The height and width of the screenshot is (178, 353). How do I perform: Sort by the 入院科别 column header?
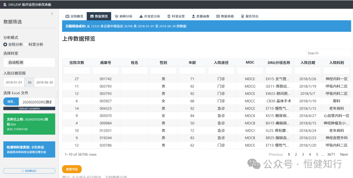point(337,63)
